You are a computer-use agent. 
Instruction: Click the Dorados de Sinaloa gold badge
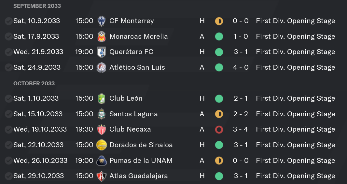102,145
